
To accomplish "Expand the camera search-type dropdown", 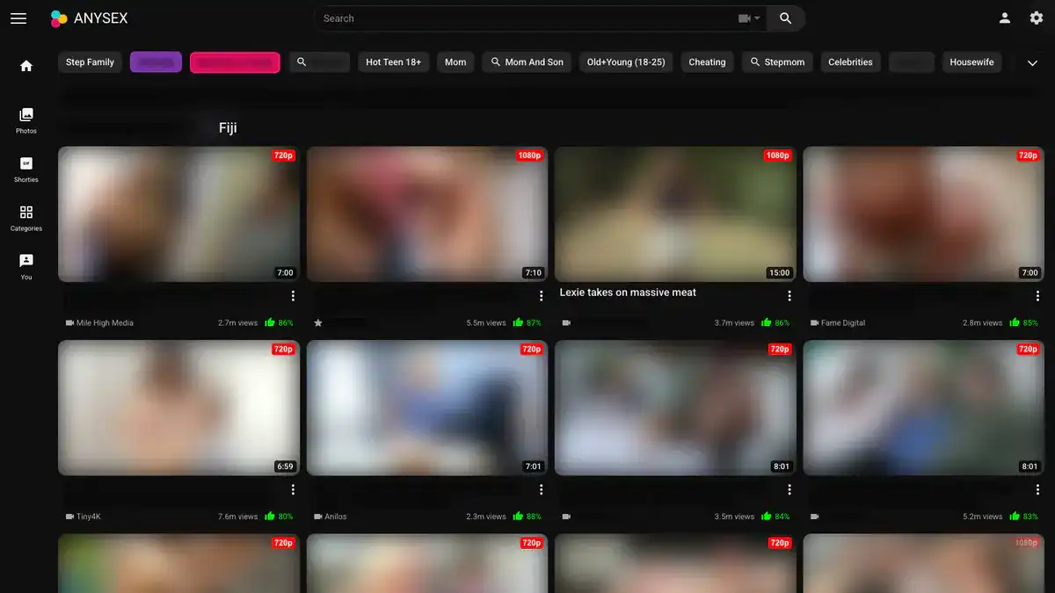I will click(x=749, y=18).
